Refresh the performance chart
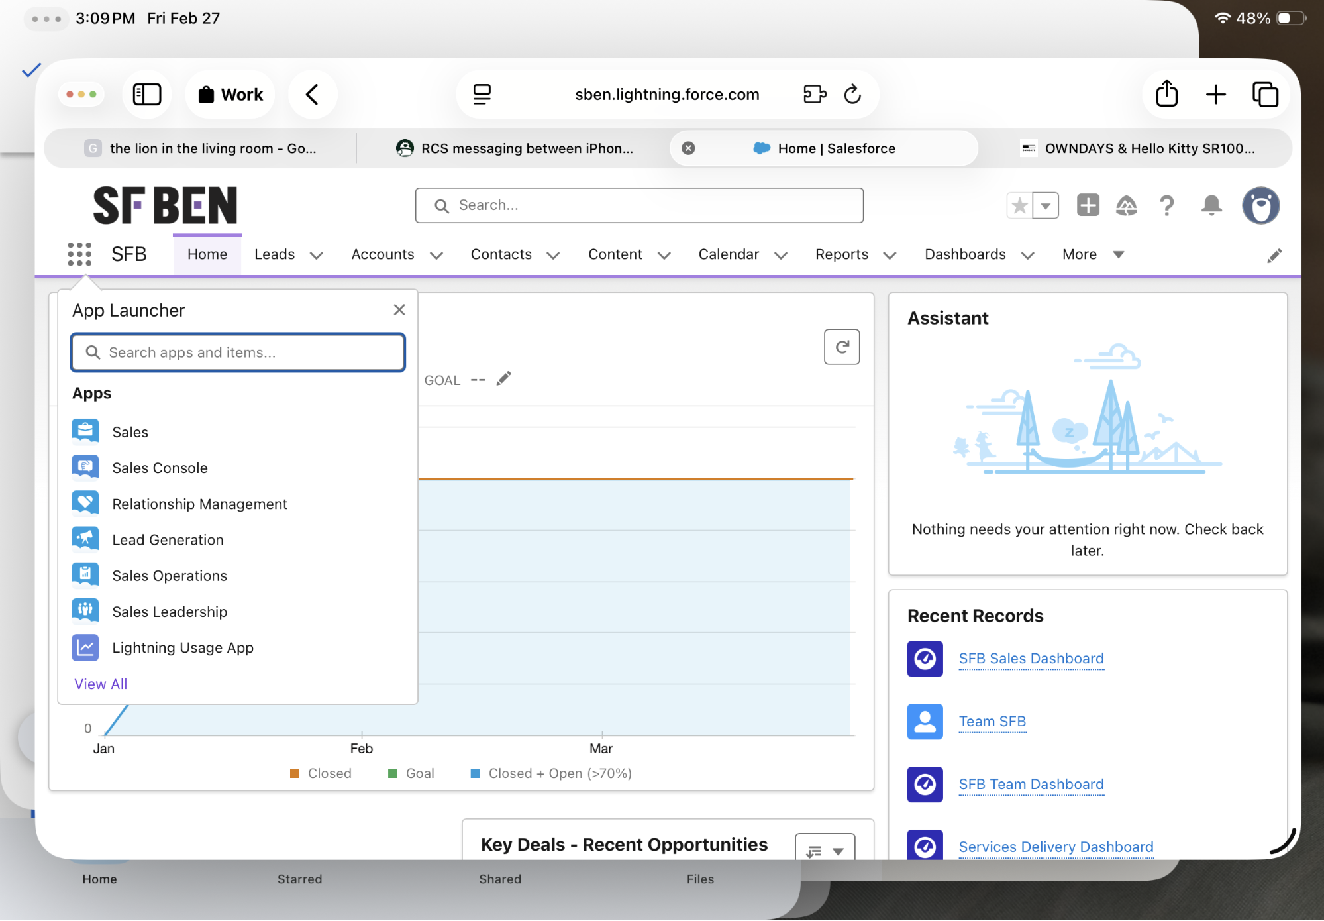This screenshot has width=1324, height=921. (x=842, y=347)
